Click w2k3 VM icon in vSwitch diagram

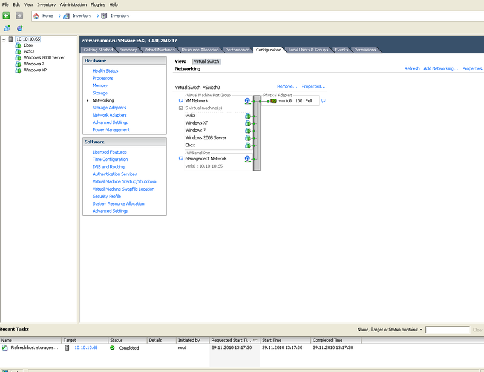(248, 116)
